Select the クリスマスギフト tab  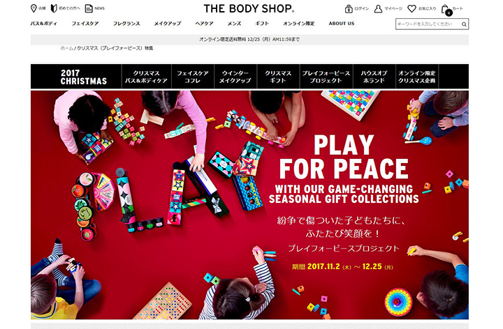coord(278,77)
